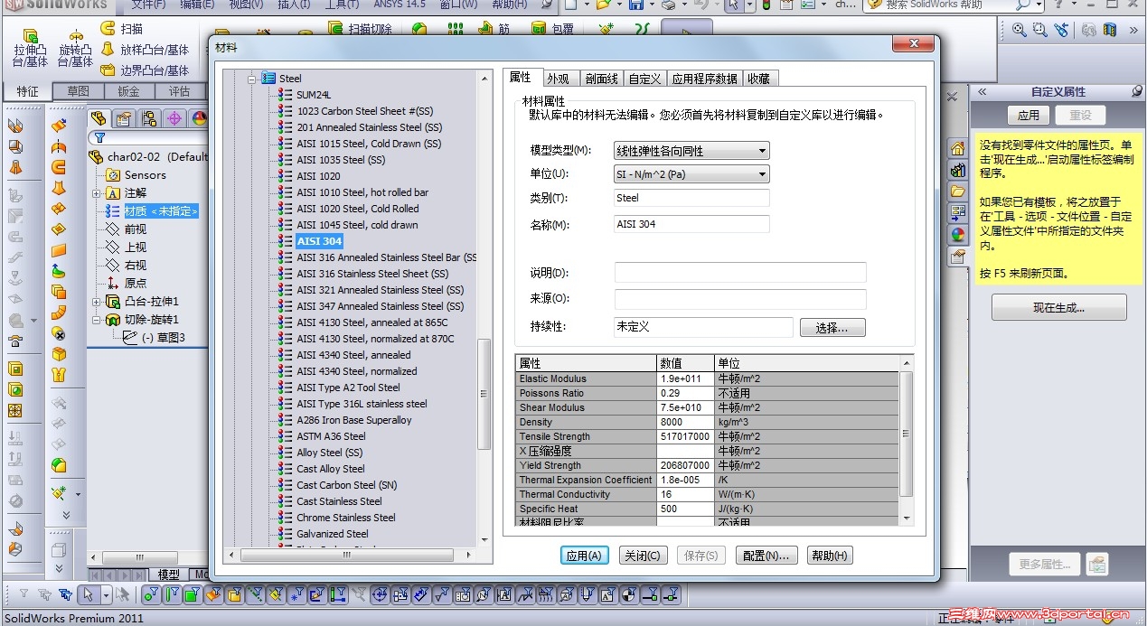The width and height of the screenshot is (1147, 626).
Task: Choose the 扫描 sweep feature
Action: 121,29
